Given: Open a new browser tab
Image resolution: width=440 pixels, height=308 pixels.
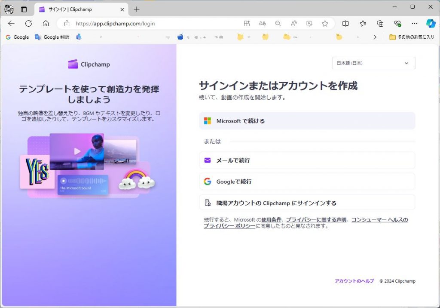Looking at the screenshot, I should (137, 9).
